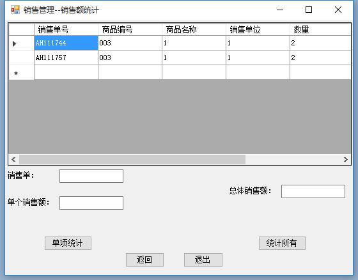Click the 统计所有 button

tap(282, 243)
